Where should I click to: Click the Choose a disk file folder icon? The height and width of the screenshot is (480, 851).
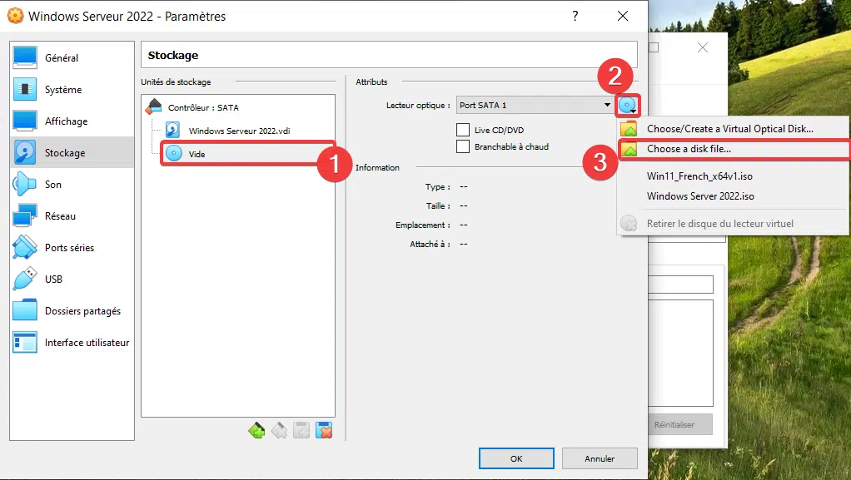pyautogui.click(x=629, y=149)
